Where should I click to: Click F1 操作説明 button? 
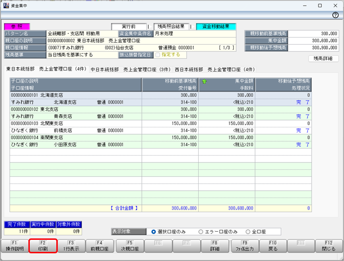pyautogui.click(x=15, y=246)
